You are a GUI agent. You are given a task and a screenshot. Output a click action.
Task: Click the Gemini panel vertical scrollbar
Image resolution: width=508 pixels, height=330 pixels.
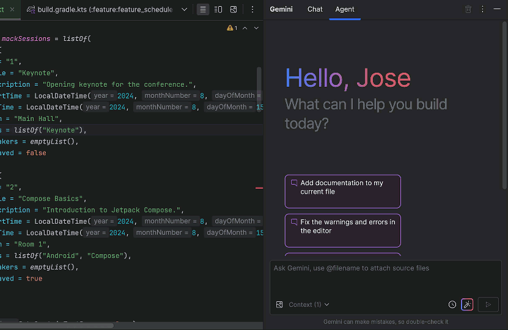click(504, 106)
